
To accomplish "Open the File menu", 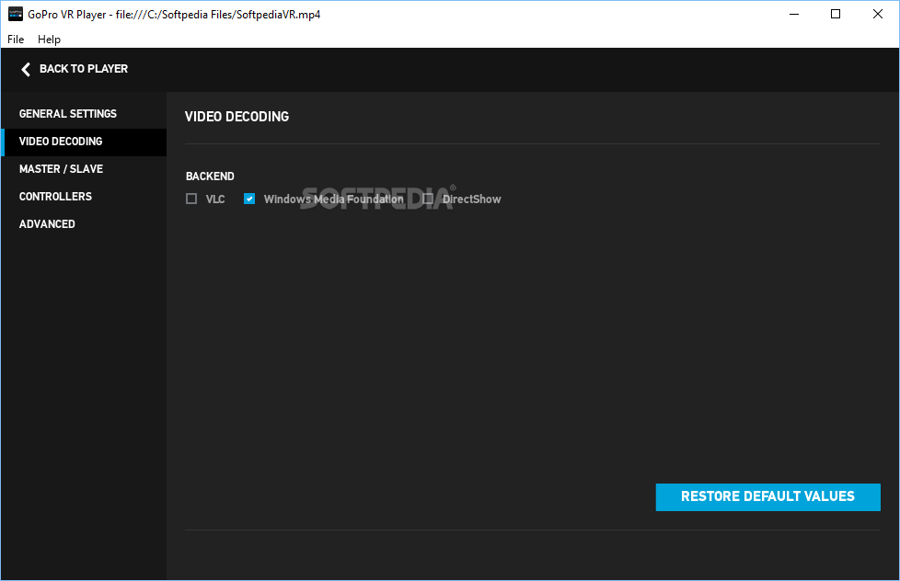I will tap(16, 40).
